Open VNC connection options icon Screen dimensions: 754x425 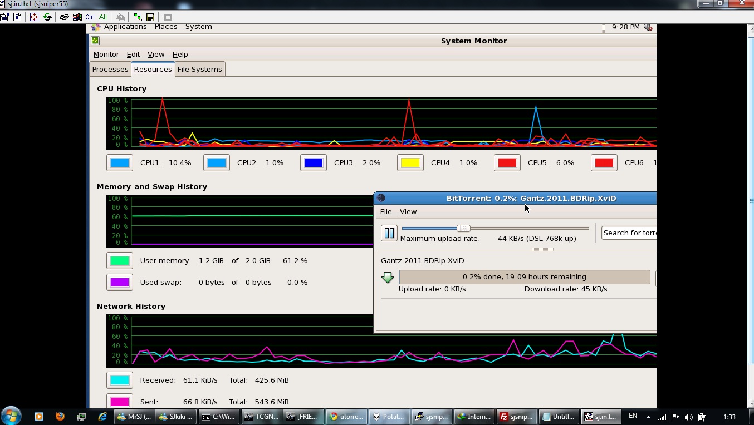(4, 17)
